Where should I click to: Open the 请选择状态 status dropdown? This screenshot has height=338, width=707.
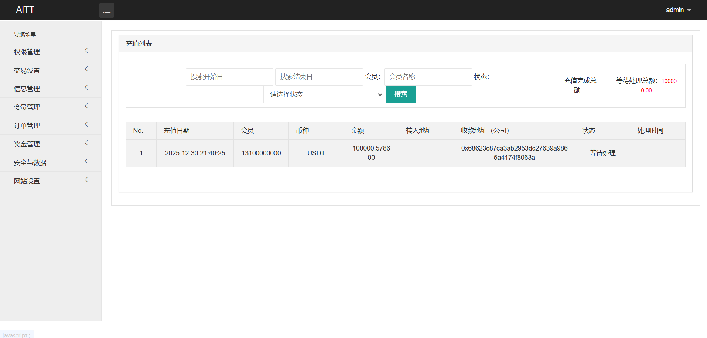[324, 94]
